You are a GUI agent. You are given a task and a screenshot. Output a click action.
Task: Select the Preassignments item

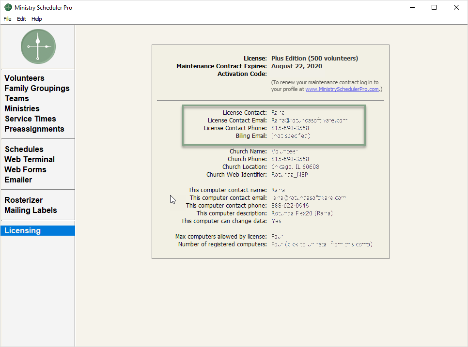pos(34,129)
